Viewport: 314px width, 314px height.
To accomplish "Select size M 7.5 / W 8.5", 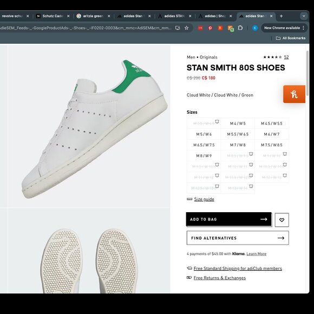I will click(x=272, y=145).
